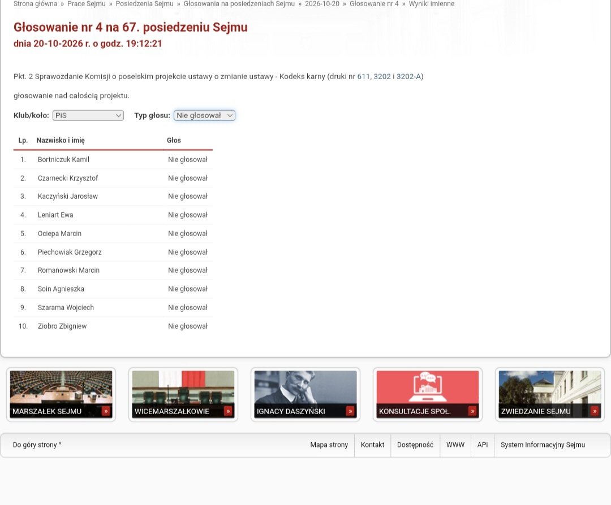611x505 pixels.
Task: Select the row Ociepa Marcin
Action: pos(113,233)
